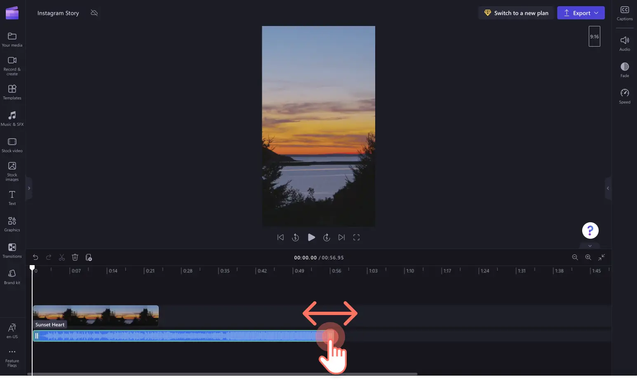Expand the left sidebar panel
The height and width of the screenshot is (381, 637).
tap(29, 188)
